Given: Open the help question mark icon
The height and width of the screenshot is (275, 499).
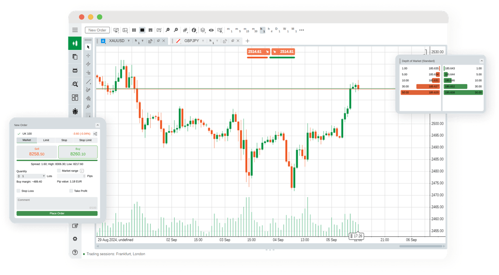Looking at the screenshot, I should point(75,252).
